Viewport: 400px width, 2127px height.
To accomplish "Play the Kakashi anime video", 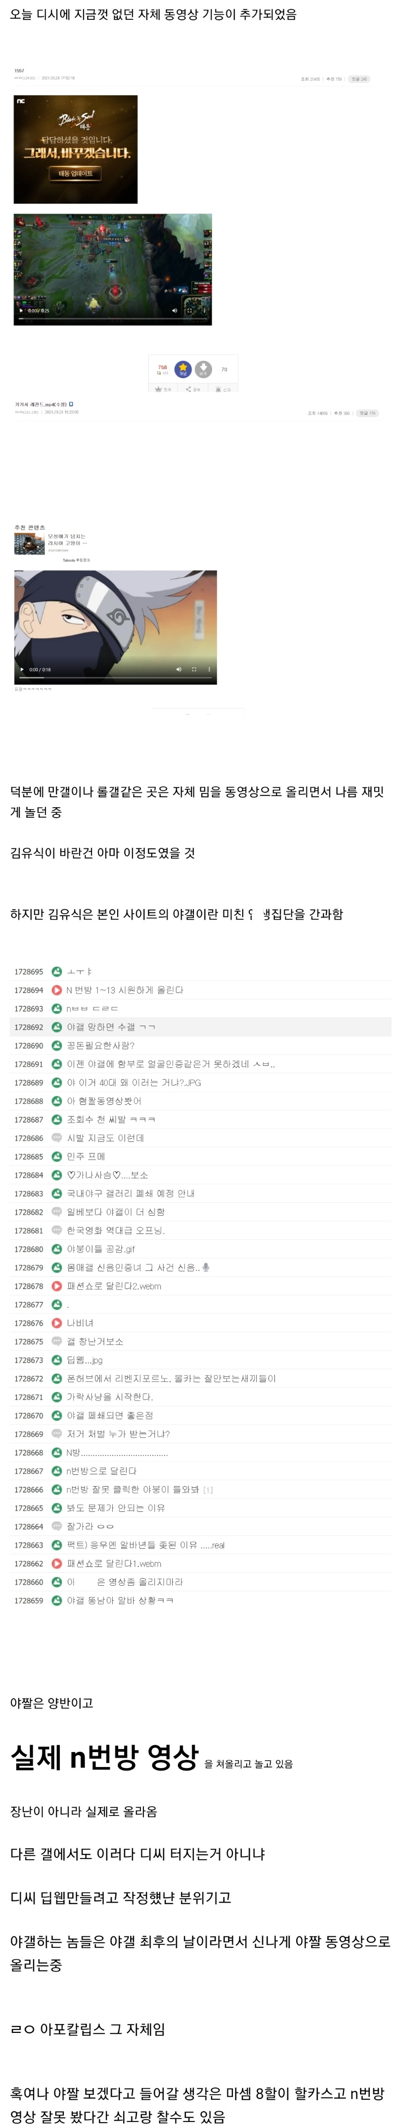I will (22, 670).
